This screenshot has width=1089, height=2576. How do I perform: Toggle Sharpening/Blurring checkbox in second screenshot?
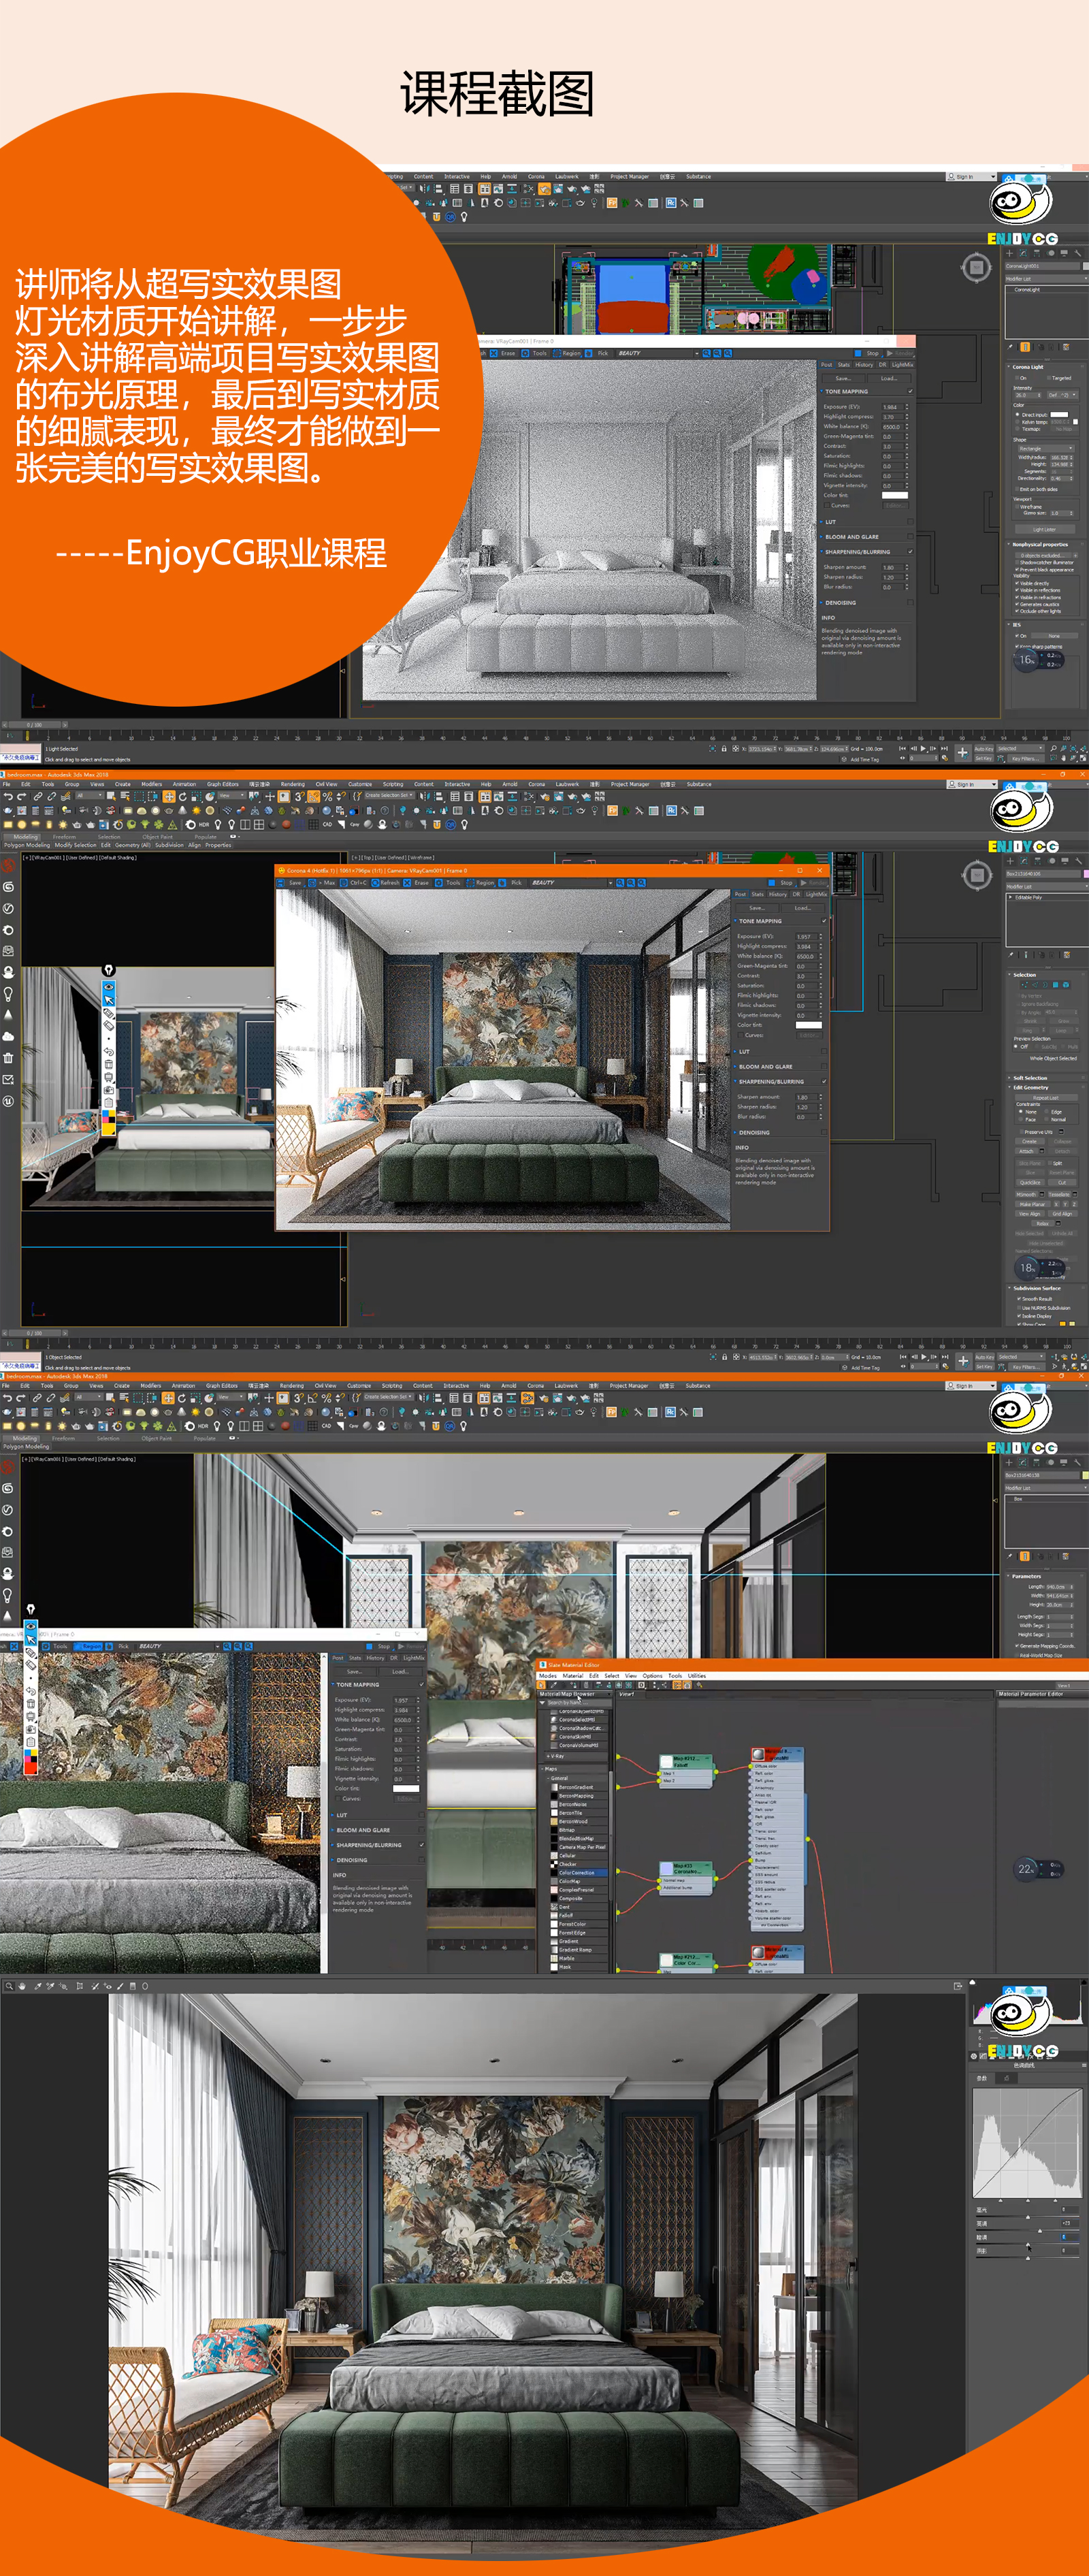(824, 1081)
